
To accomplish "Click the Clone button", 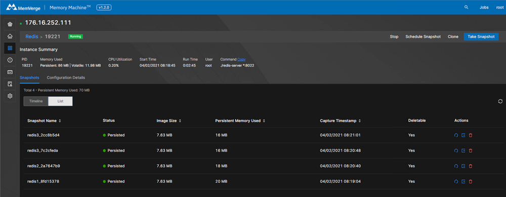I will [x=453, y=37].
